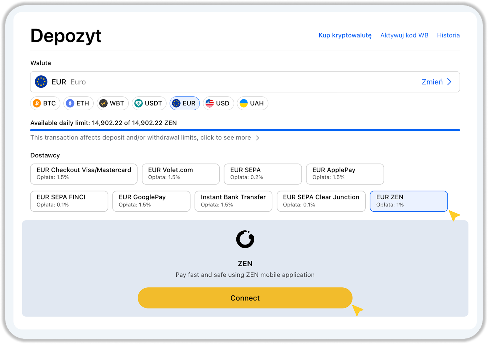Click the Bitcoin coin icon
The height and width of the screenshot is (344, 488).
click(x=37, y=104)
